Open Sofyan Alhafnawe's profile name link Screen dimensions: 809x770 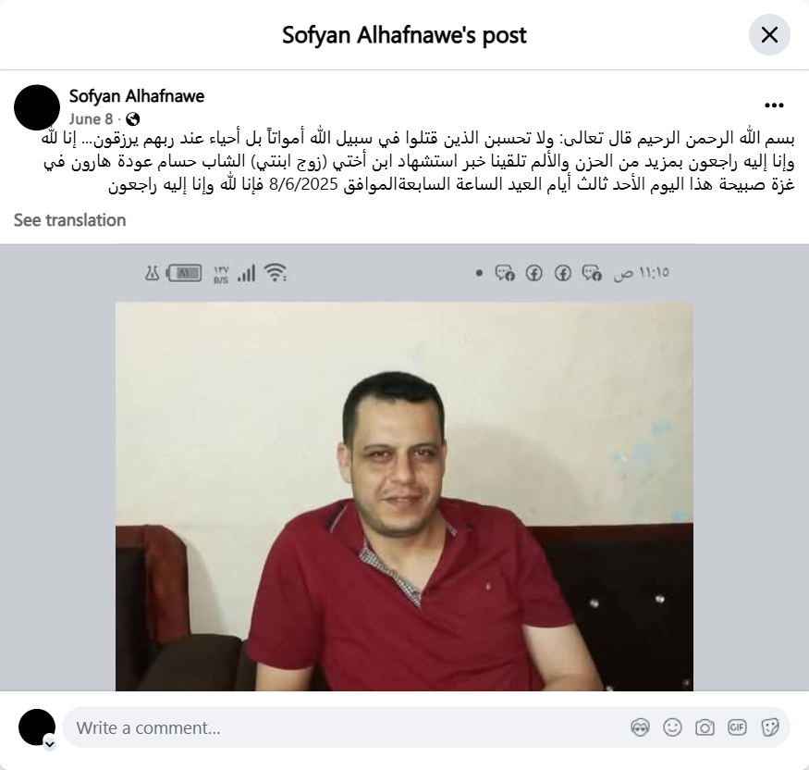[x=137, y=96]
